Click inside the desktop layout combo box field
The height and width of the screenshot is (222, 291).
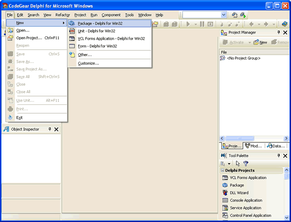(x=202, y=15)
